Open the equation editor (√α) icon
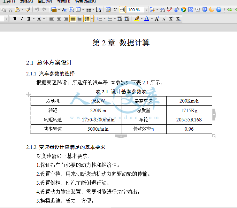The image size is (237, 208). click(x=64, y=10)
